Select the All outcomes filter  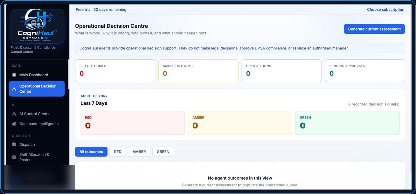coord(91,152)
